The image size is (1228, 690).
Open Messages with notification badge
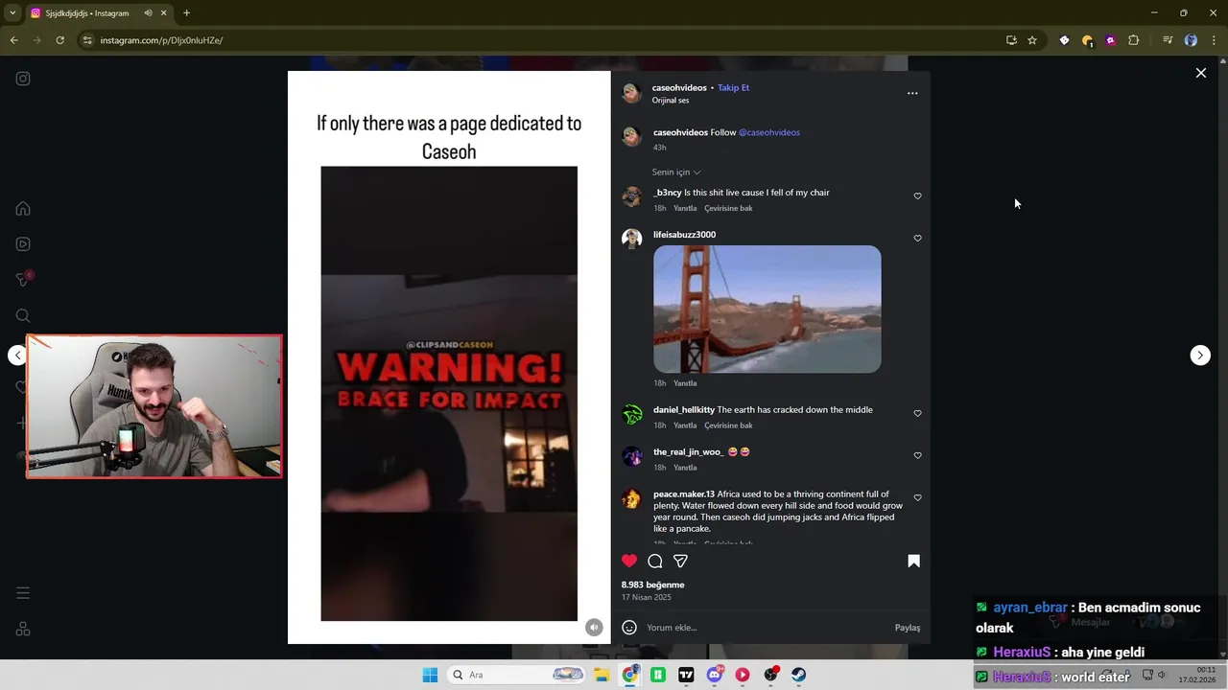(23, 279)
